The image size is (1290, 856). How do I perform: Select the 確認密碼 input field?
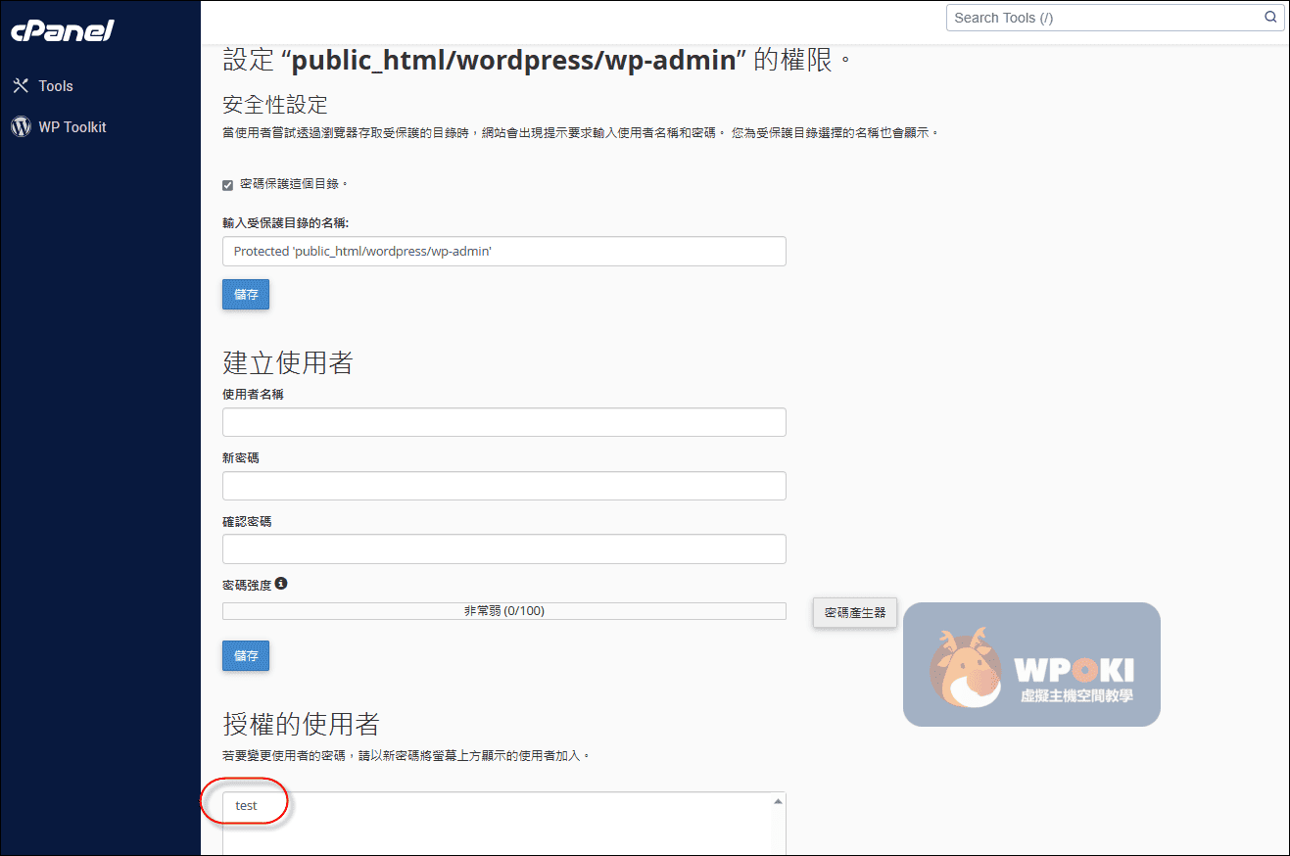pyautogui.click(x=503, y=549)
